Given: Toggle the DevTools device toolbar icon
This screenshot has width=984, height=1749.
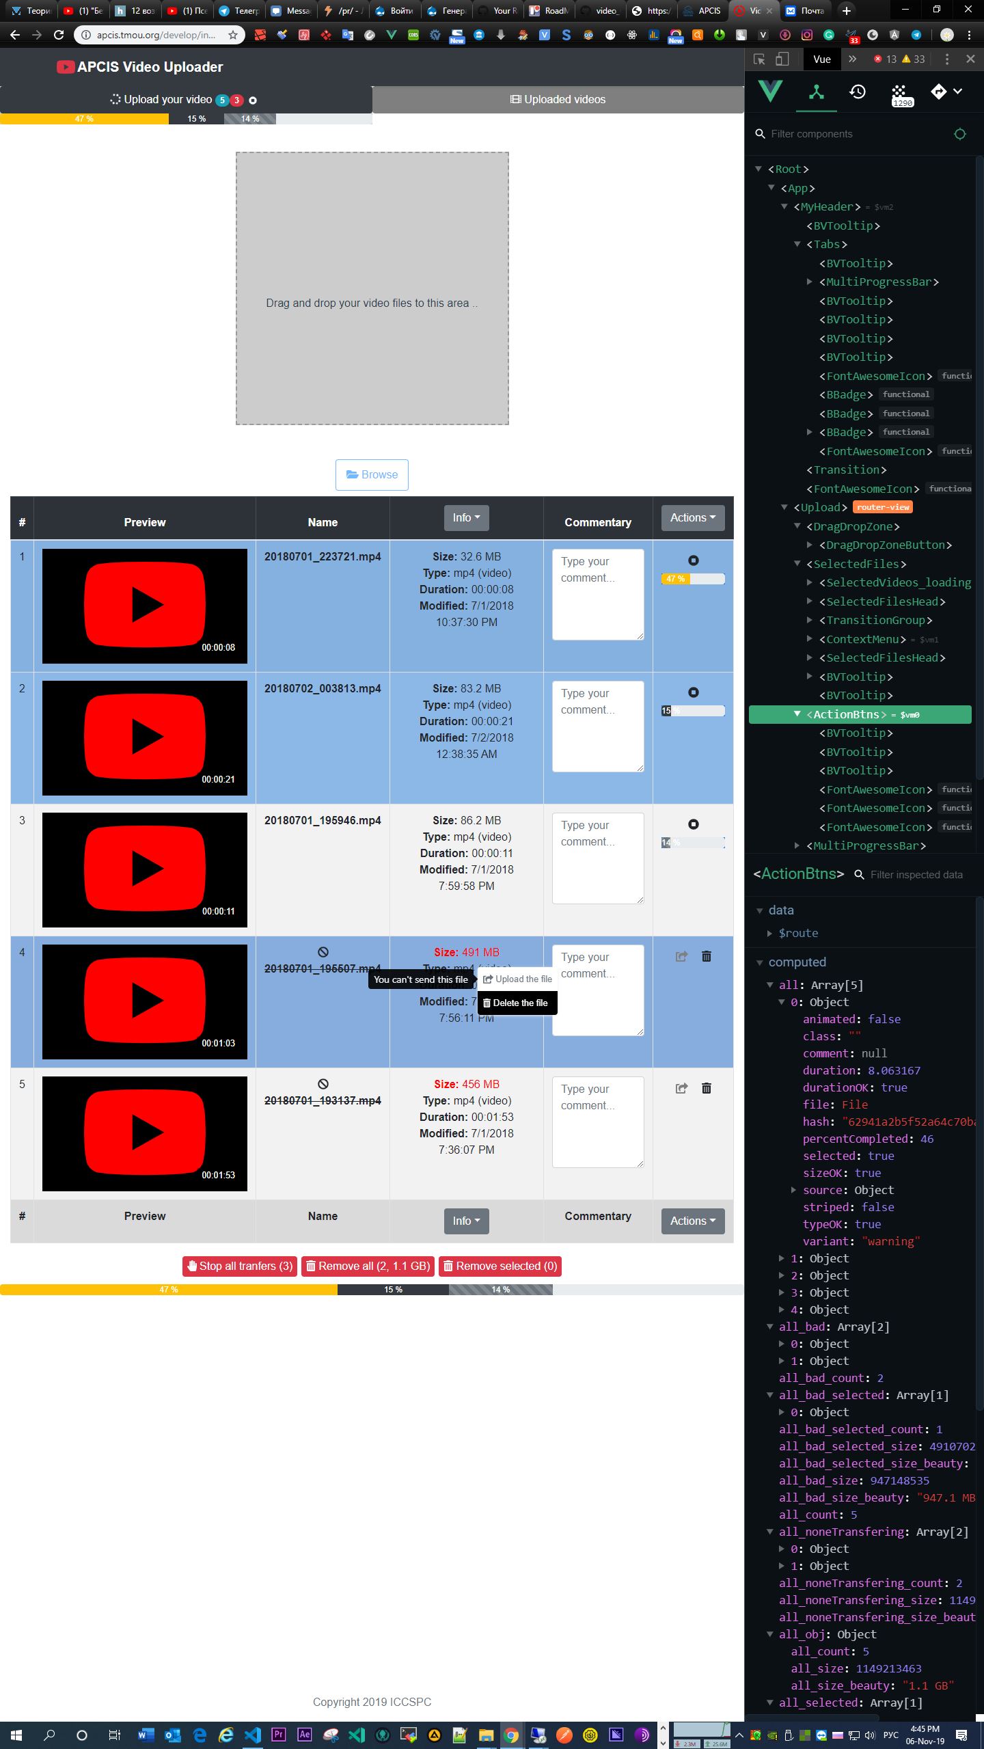Looking at the screenshot, I should pyautogui.click(x=782, y=59).
